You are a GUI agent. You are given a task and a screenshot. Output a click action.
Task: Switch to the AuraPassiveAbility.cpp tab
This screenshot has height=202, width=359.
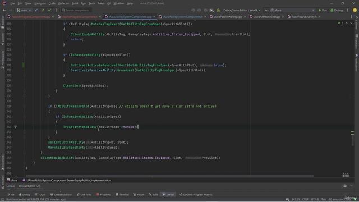[228, 17]
